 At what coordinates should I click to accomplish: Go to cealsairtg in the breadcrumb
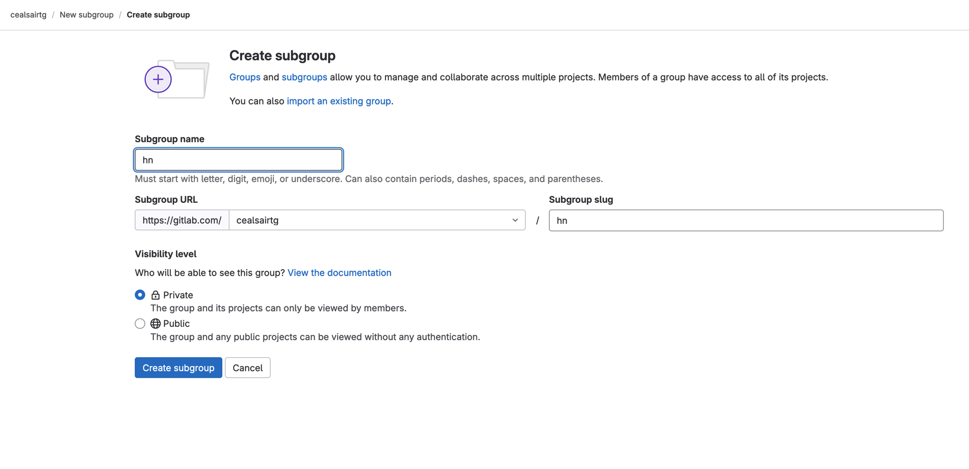point(29,15)
